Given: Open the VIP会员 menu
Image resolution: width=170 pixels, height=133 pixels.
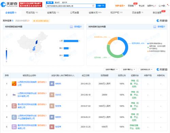Looking at the screenshot, I should click(120, 6).
